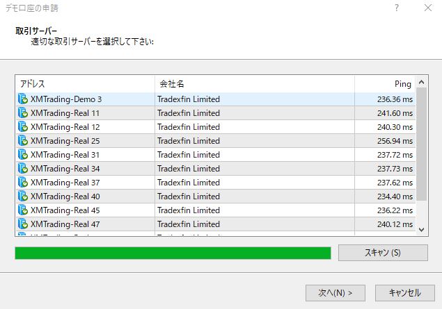The height and width of the screenshot is (309, 442).
Task: Select the XMTrading-Real 40 server
Action: pyautogui.click(x=216, y=197)
